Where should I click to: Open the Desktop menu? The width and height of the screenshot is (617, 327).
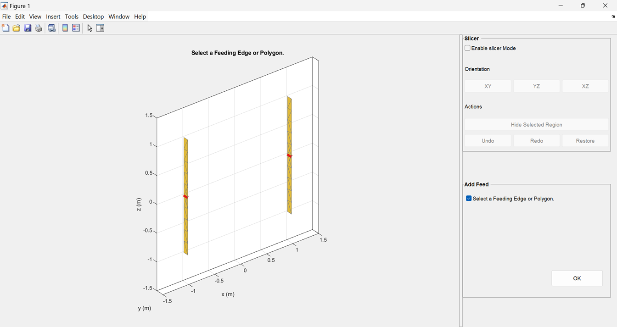click(93, 17)
